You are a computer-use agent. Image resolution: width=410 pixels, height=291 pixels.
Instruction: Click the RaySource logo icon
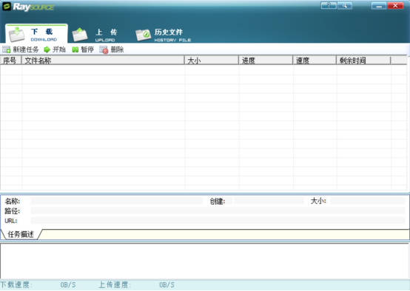(7, 7)
